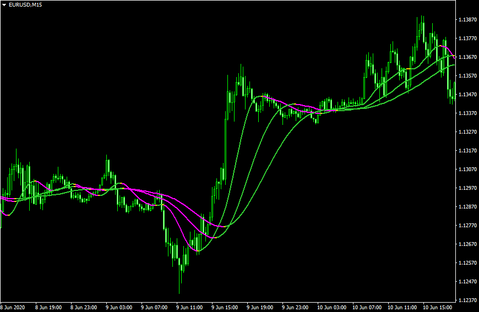Image resolution: width=479 pixels, height=312 pixels.
Task: Select the 1.12470 price axis value
Action: click(467, 282)
